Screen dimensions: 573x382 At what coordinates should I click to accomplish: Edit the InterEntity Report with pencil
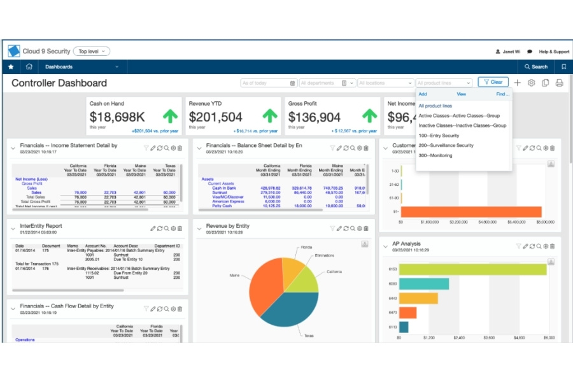coord(153,229)
